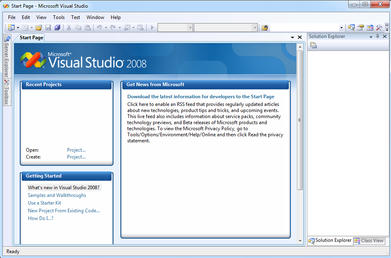Start debugging with the green play icon
The width and height of the screenshot is (391, 258).
click(x=152, y=27)
